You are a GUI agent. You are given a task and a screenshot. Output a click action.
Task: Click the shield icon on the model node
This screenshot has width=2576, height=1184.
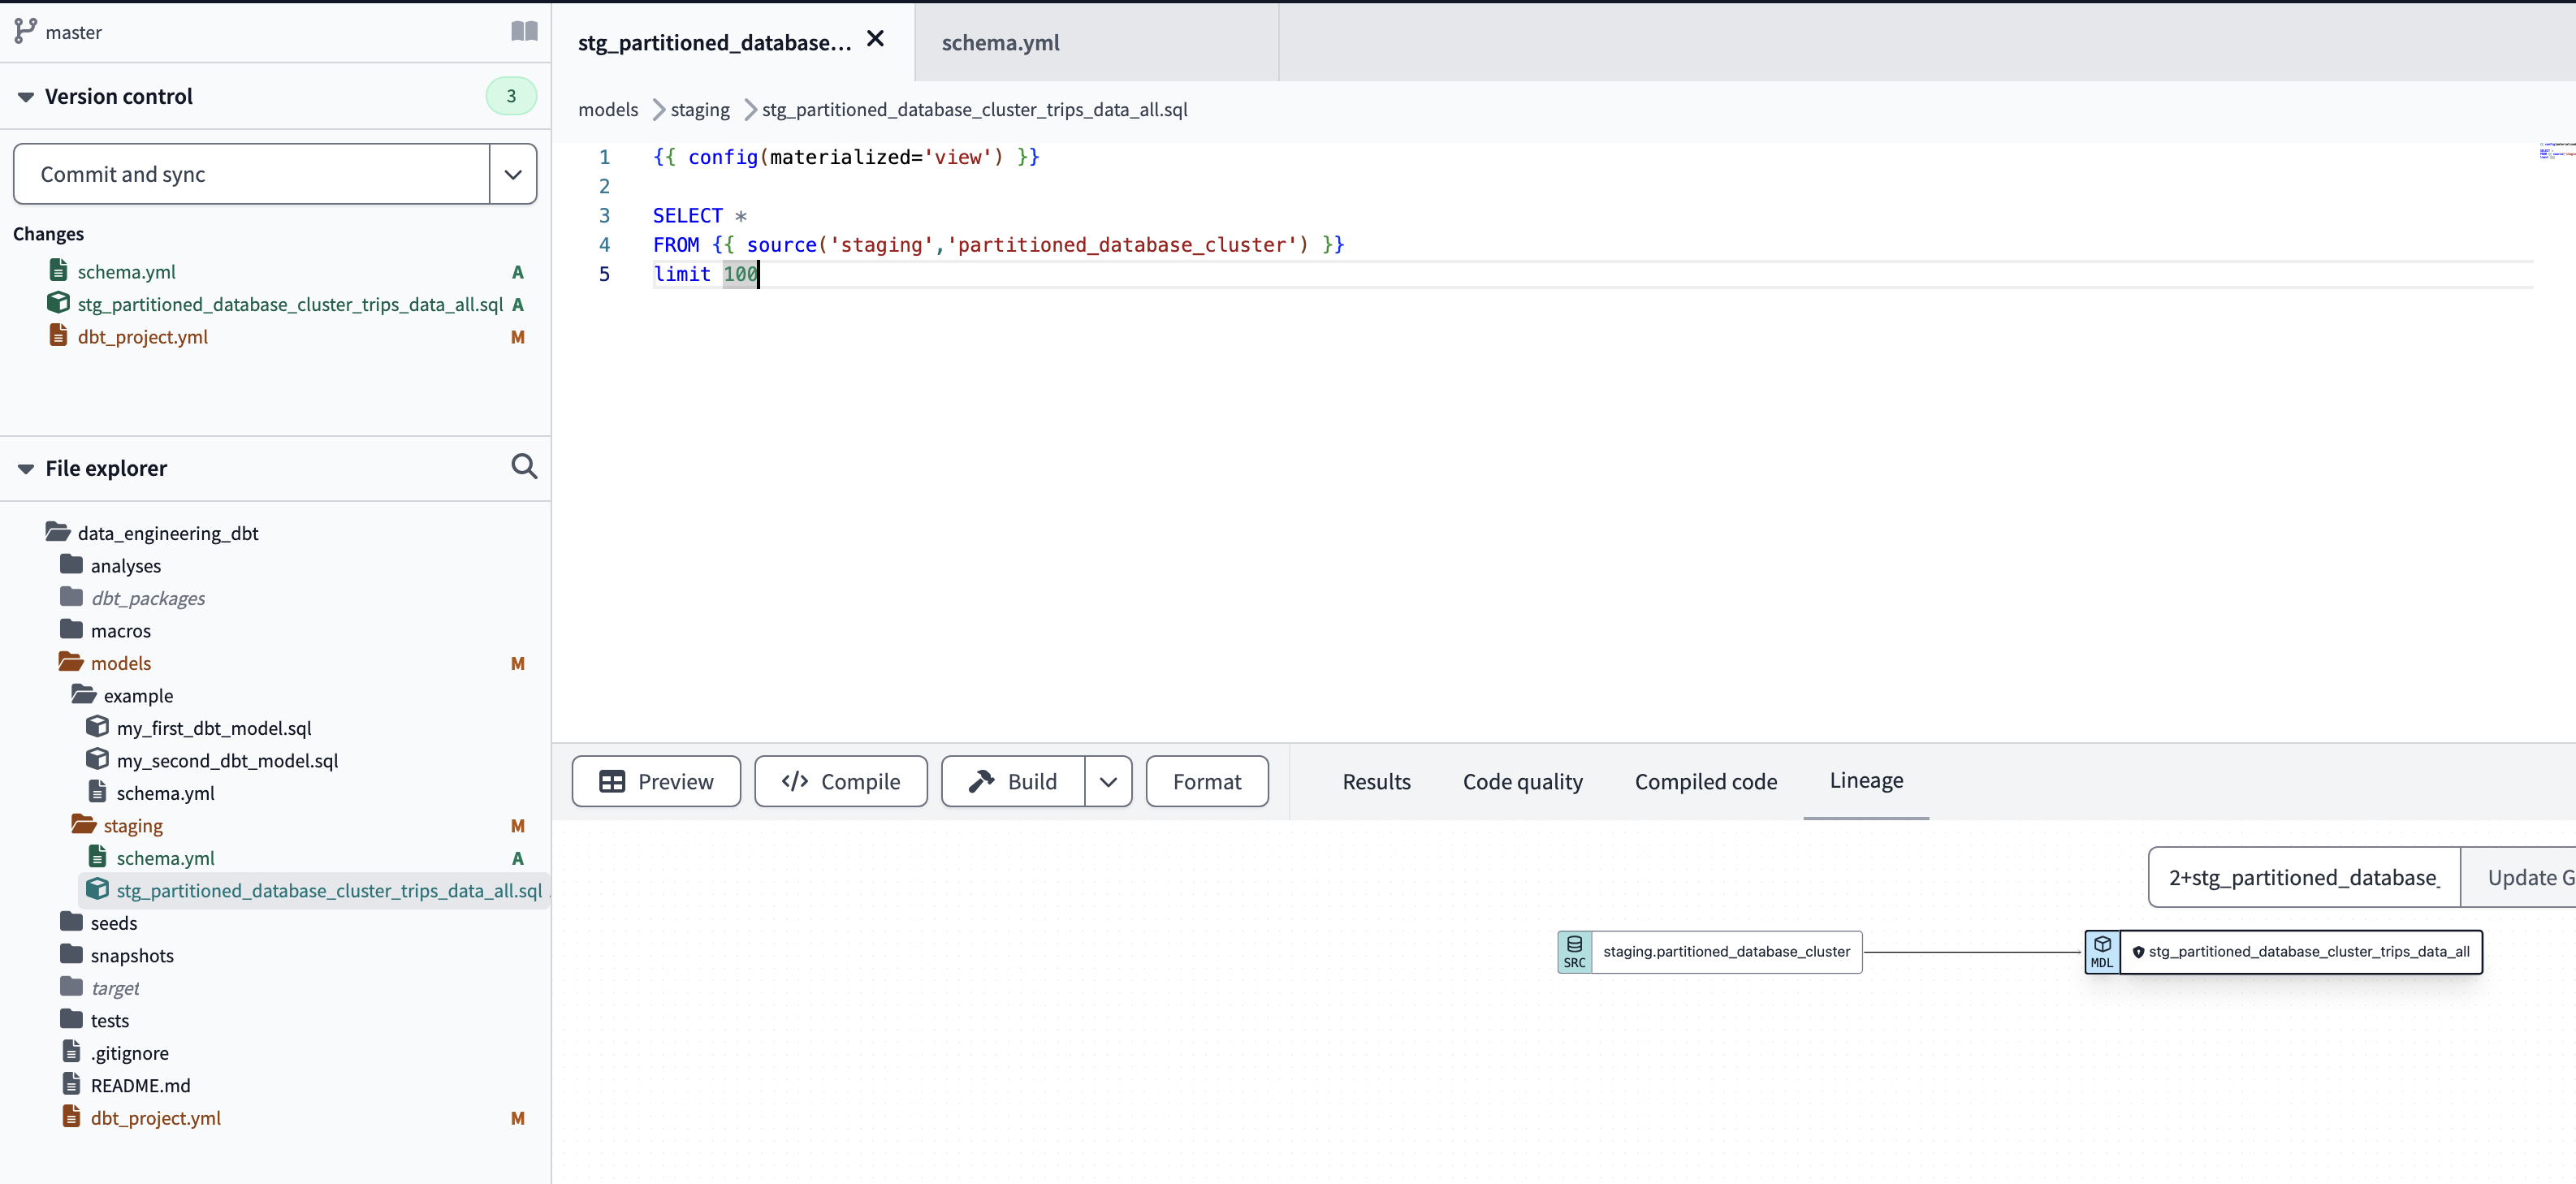(2138, 952)
